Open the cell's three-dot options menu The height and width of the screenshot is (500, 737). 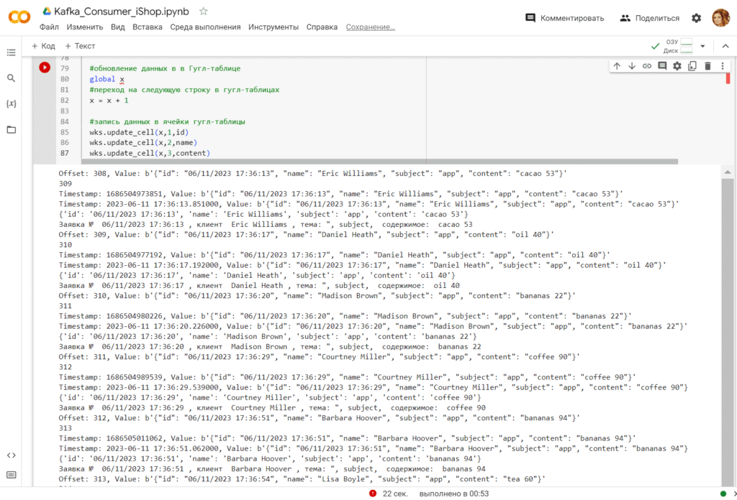click(x=722, y=65)
